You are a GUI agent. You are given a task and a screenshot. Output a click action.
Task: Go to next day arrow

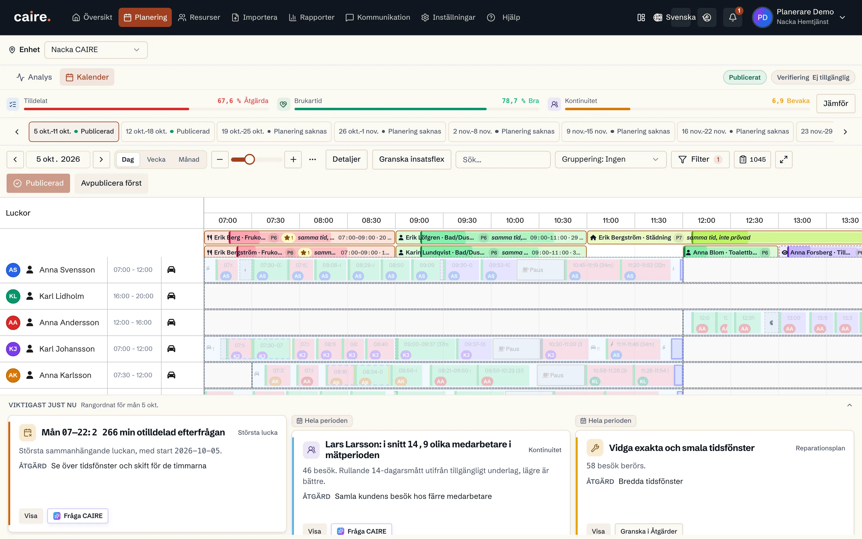coord(101,159)
